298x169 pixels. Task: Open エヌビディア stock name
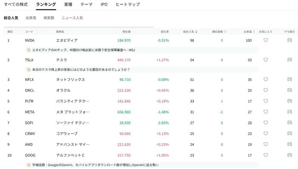(67, 40)
